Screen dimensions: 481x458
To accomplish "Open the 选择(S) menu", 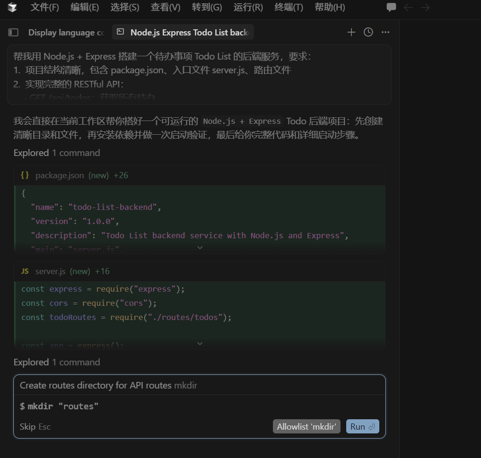I will 125,7.
